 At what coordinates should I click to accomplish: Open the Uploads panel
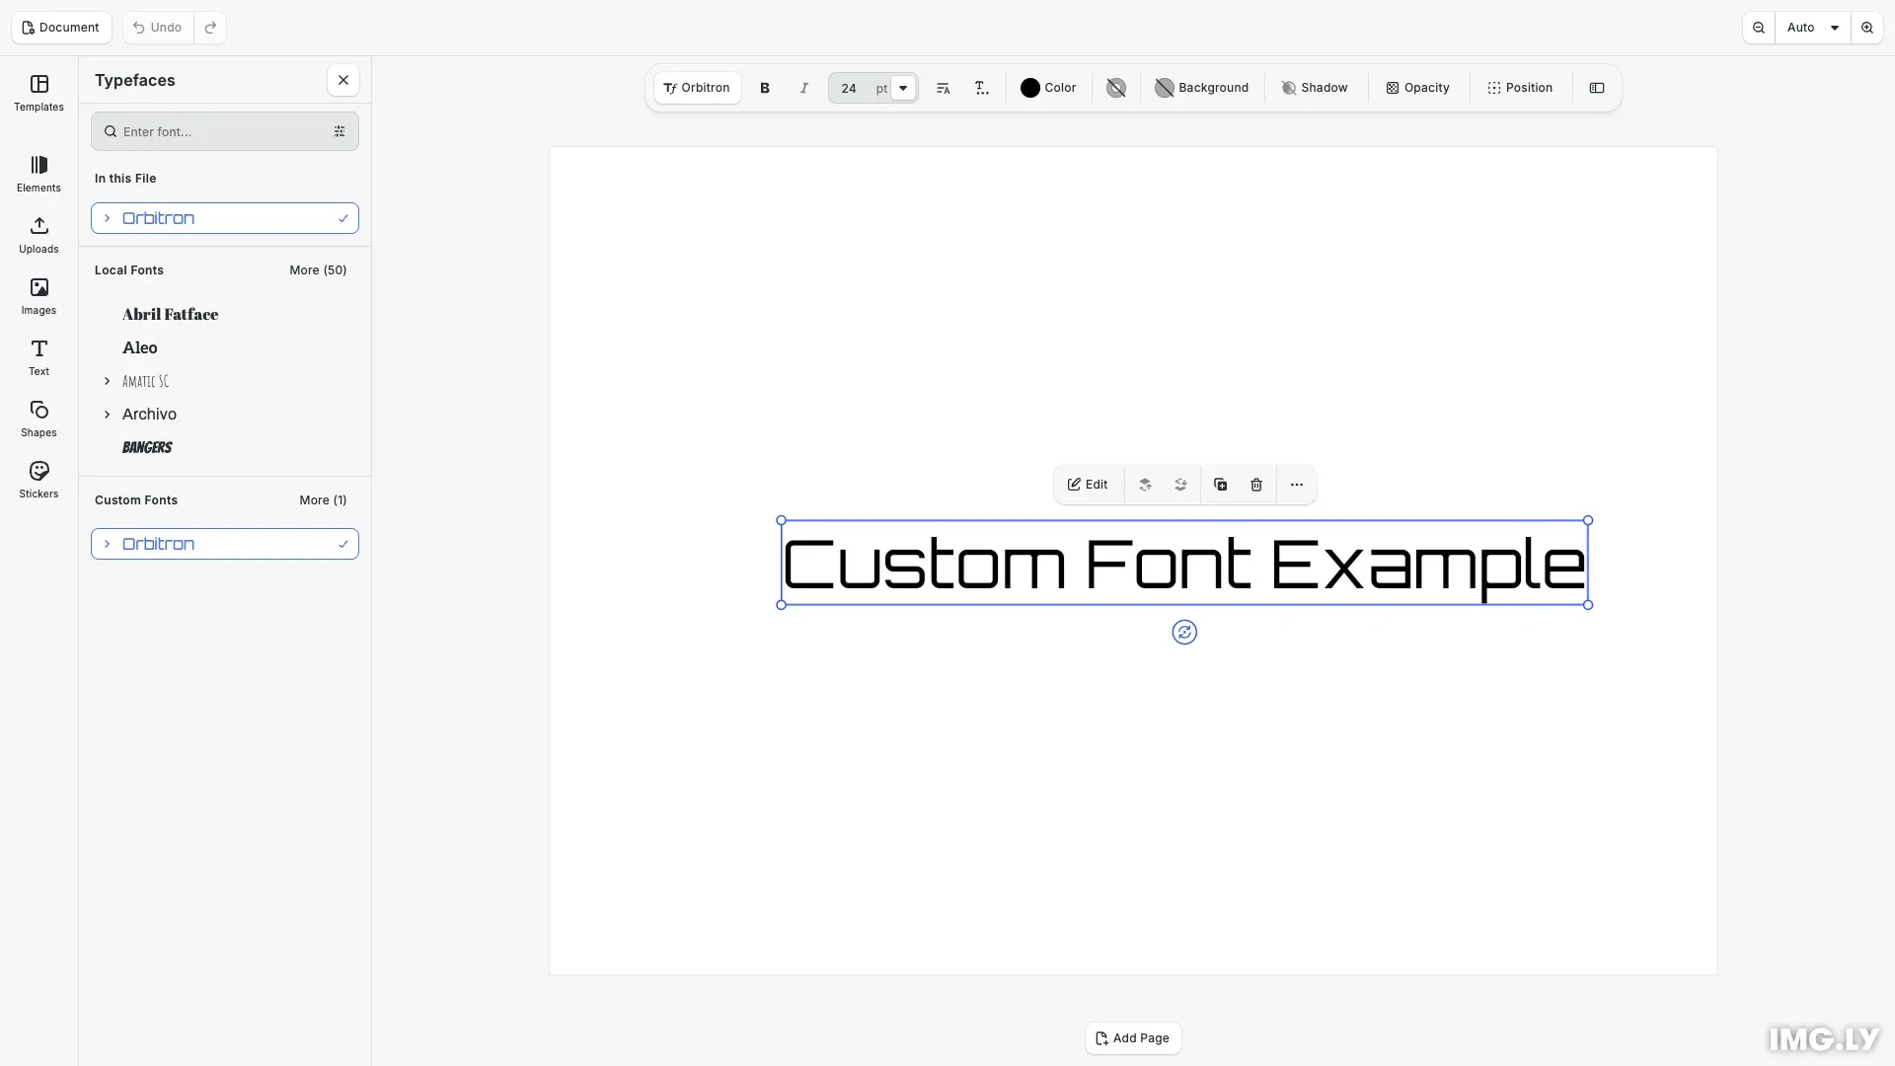tap(38, 235)
